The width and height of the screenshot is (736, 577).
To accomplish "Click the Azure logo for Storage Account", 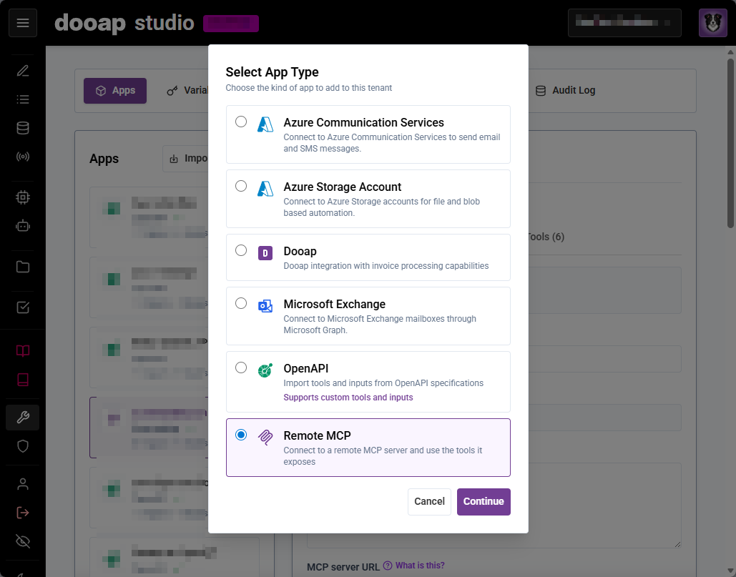I will (x=265, y=189).
